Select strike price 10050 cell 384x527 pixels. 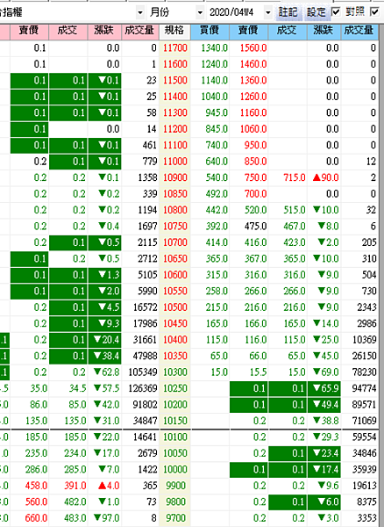174,453
